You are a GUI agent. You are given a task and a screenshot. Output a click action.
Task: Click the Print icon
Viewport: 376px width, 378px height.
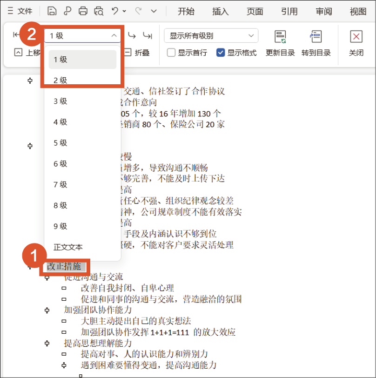pos(83,11)
